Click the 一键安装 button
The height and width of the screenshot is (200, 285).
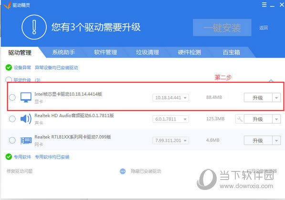pyautogui.click(x=222, y=28)
